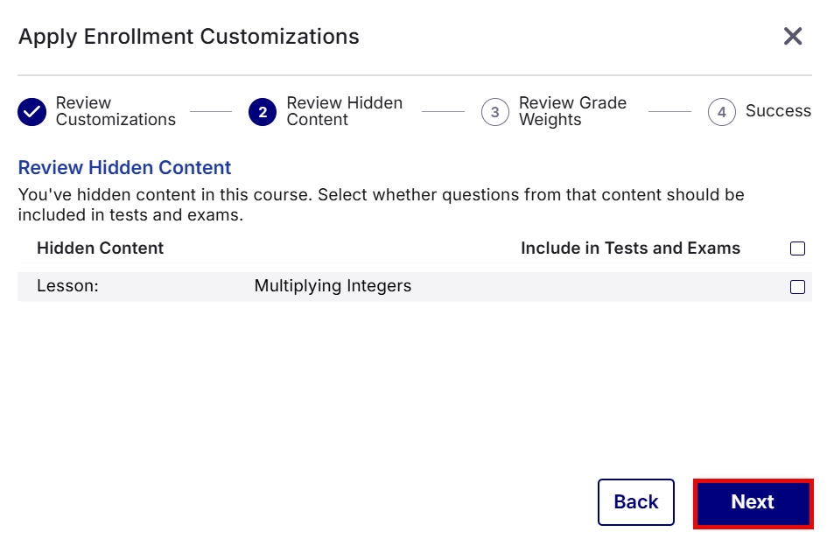Image resolution: width=834 pixels, height=539 pixels.
Task: Click the Back button
Action: (x=636, y=501)
